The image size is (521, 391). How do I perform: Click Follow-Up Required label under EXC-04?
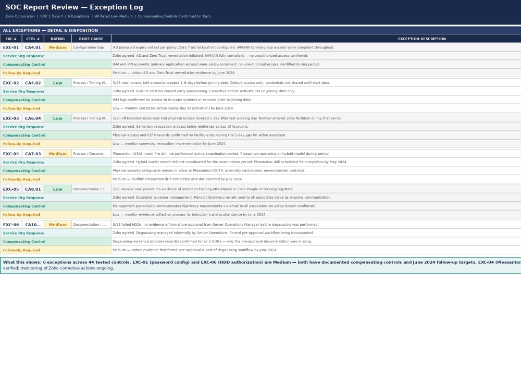(x=56, y=179)
